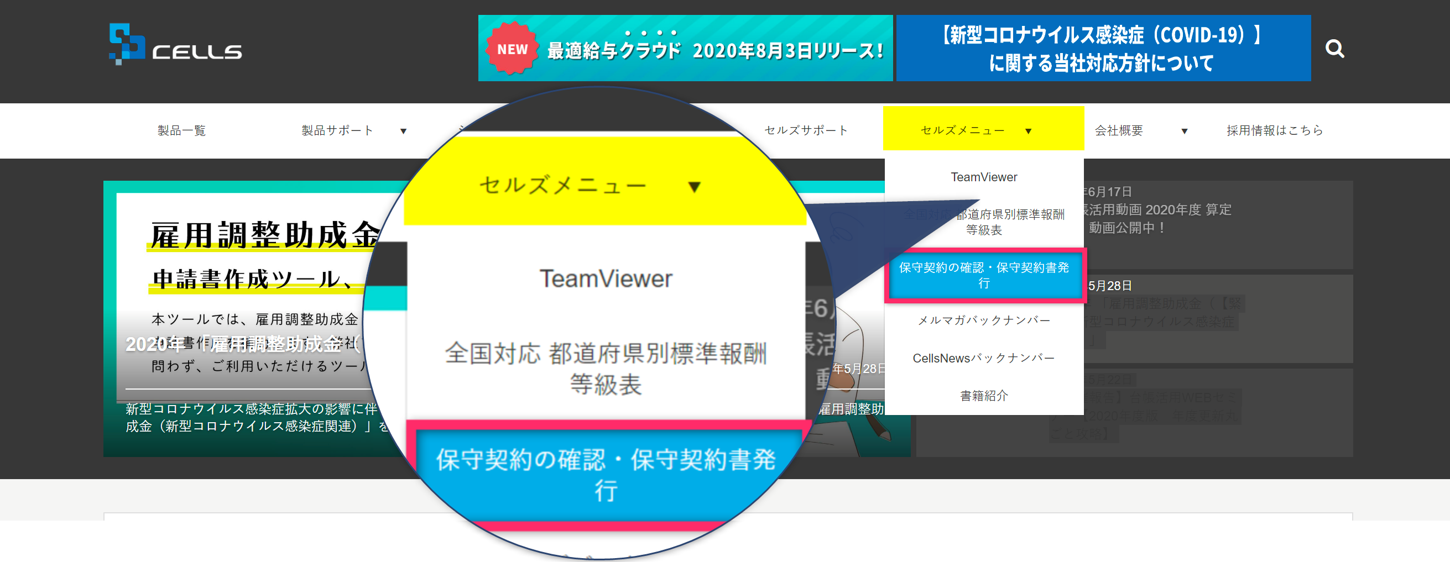Expand the 会社概要 dropdown arrow

(1184, 131)
